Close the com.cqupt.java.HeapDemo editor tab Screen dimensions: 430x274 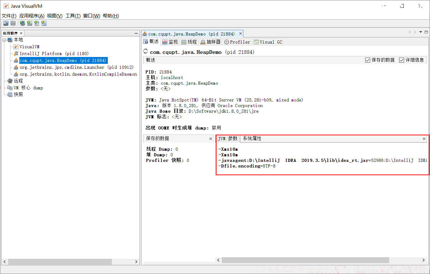[241, 34]
